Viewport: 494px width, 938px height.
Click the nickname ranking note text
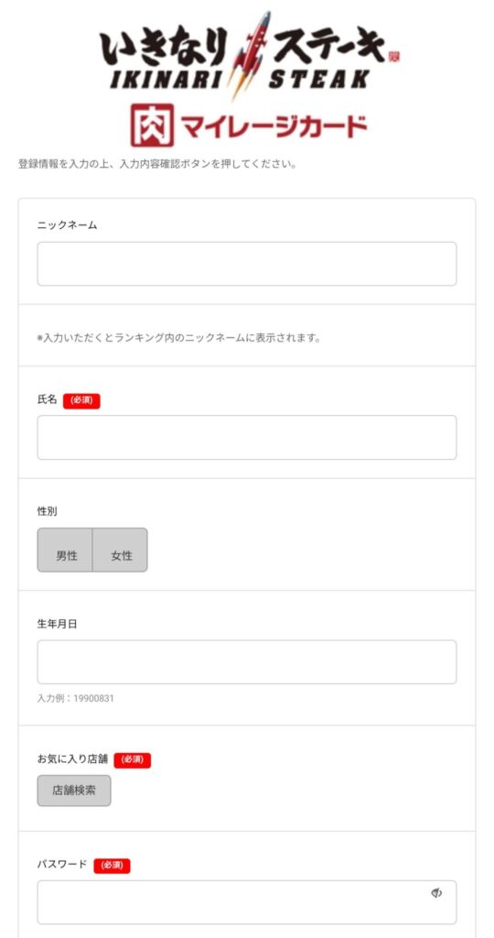[178, 338]
